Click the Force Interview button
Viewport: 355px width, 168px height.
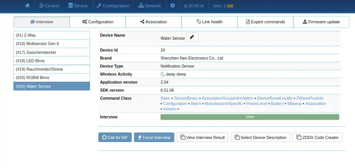154,137
